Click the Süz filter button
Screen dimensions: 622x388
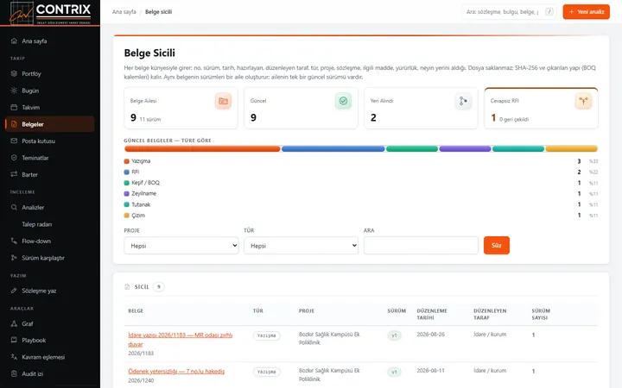point(496,246)
